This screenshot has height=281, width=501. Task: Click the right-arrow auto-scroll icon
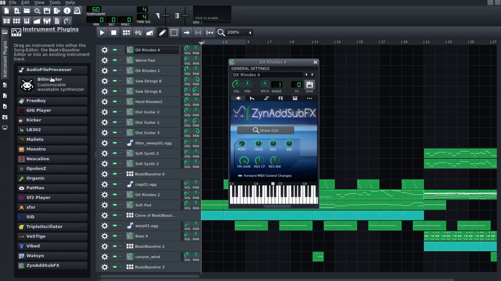(x=186, y=33)
